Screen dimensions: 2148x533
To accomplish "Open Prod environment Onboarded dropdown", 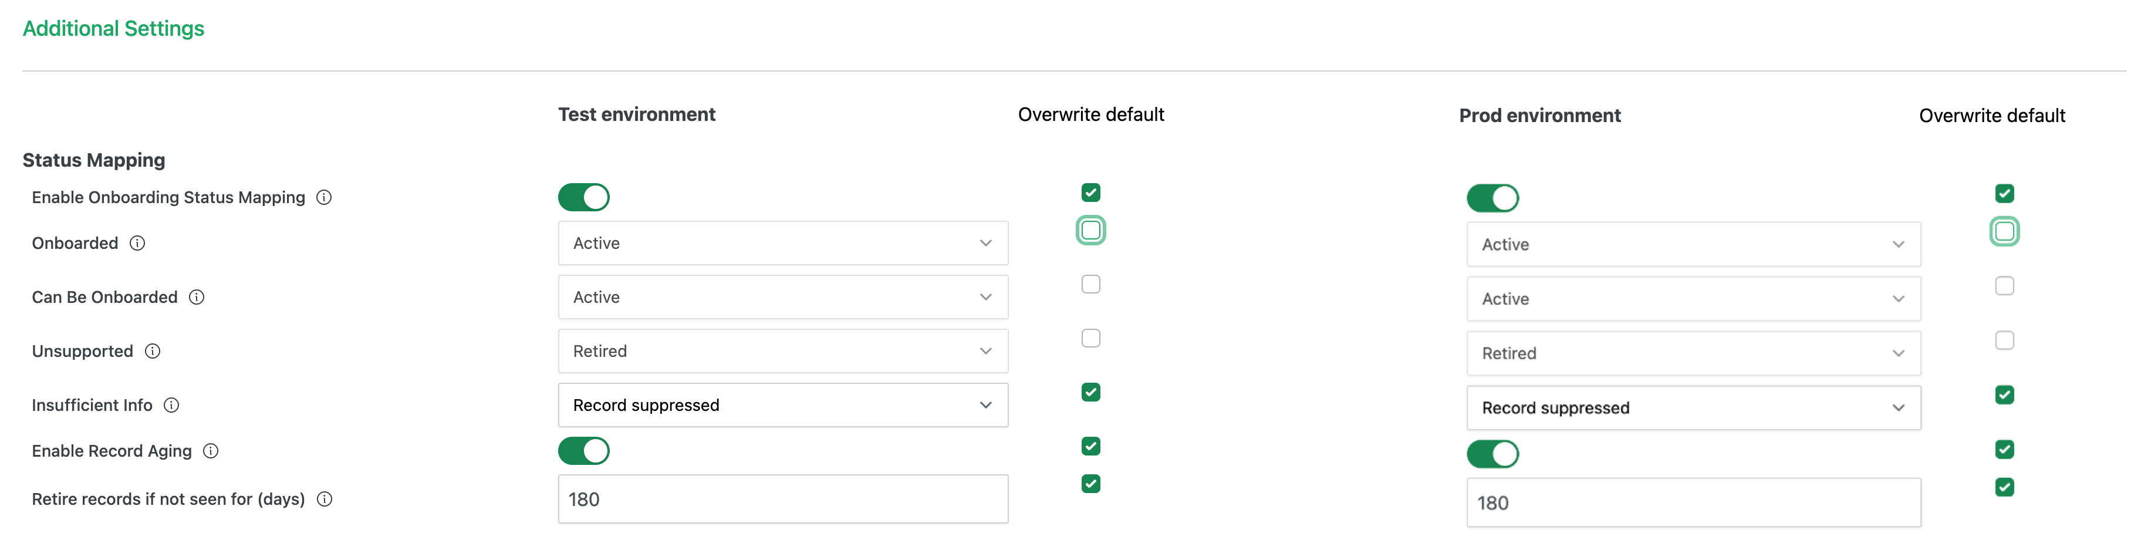I will [1694, 244].
